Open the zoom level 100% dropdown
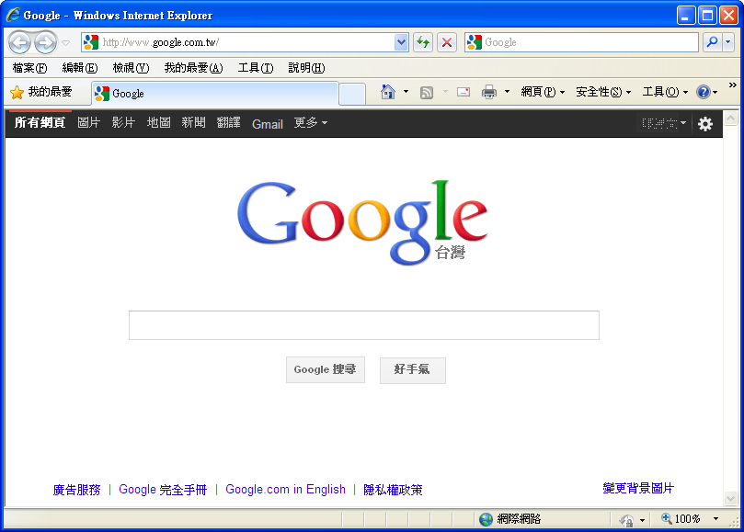The height and width of the screenshot is (532, 744). (715, 519)
